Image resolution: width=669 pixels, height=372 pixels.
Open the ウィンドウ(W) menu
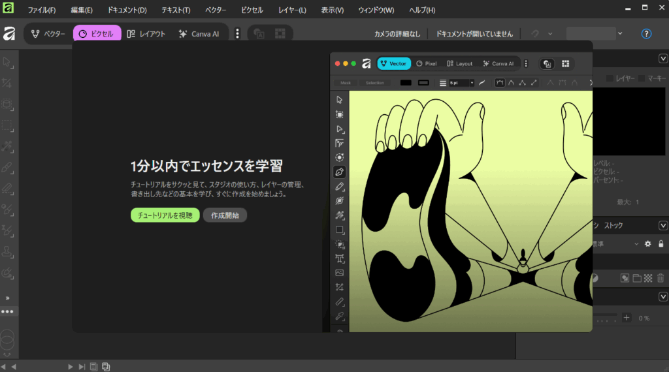click(376, 10)
